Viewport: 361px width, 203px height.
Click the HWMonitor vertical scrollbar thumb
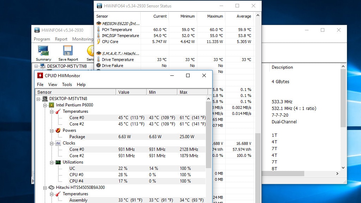[208, 134]
